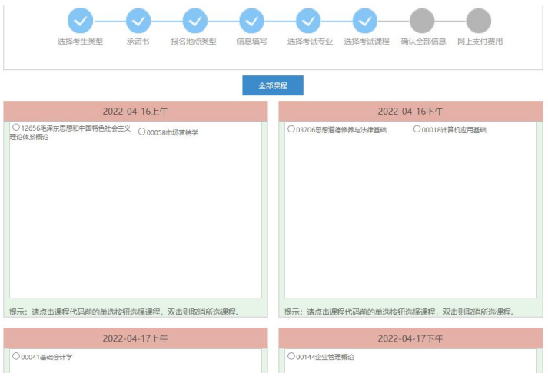This screenshot has width=548, height=380.
Task: Click the 信息填写 step checkmark icon
Action: pyautogui.click(x=251, y=21)
